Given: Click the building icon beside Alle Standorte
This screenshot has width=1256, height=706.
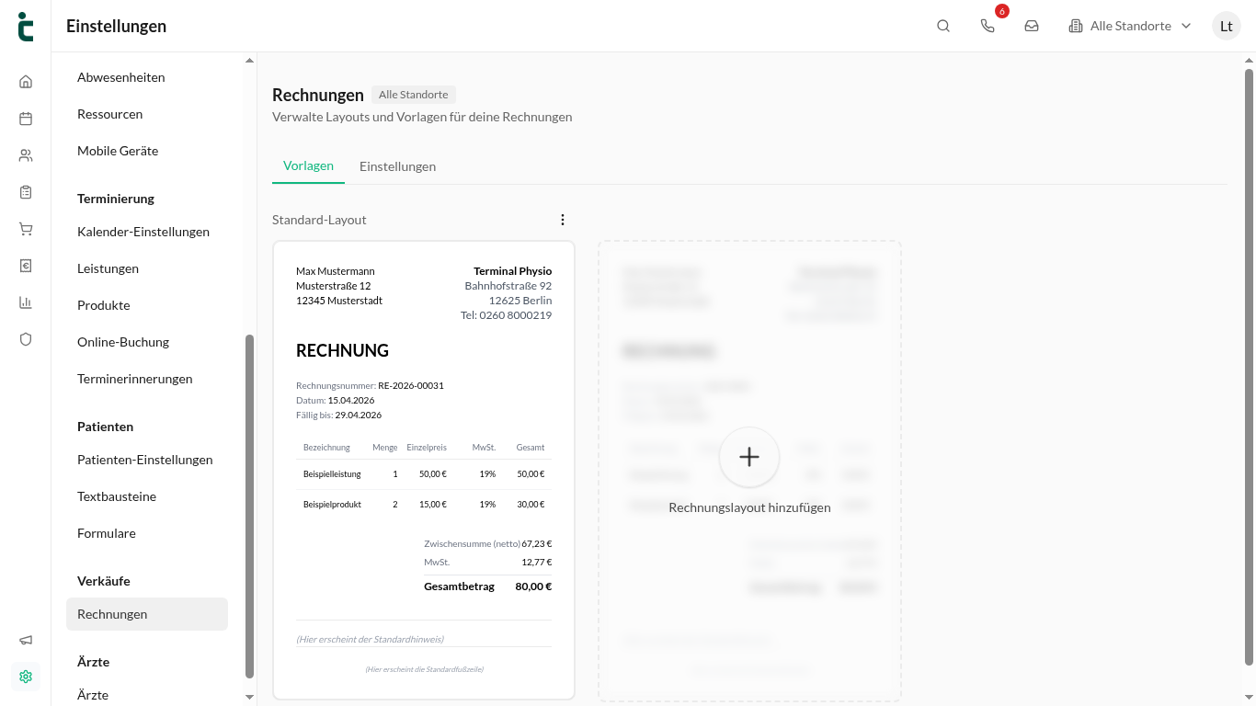Looking at the screenshot, I should coord(1076,26).
